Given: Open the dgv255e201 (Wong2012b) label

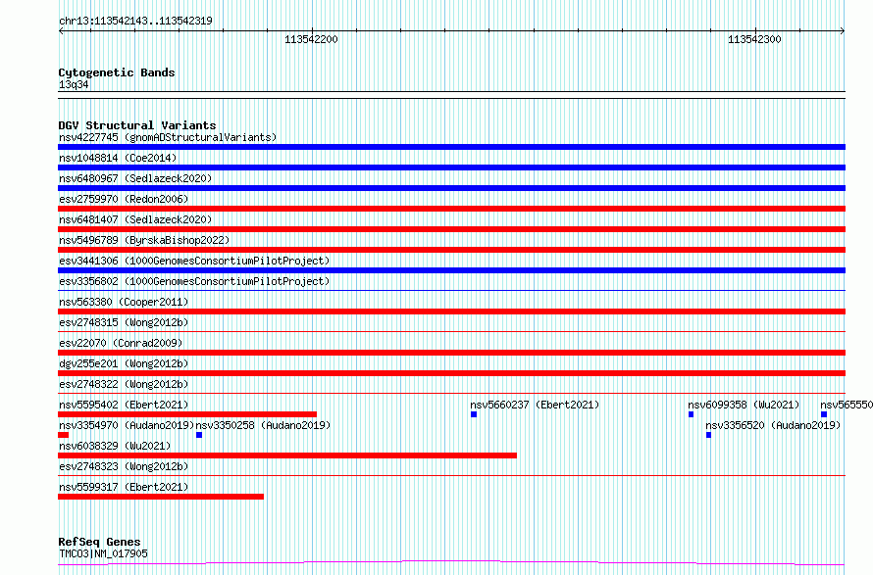Looking at the screenshot, I should 124,363.
